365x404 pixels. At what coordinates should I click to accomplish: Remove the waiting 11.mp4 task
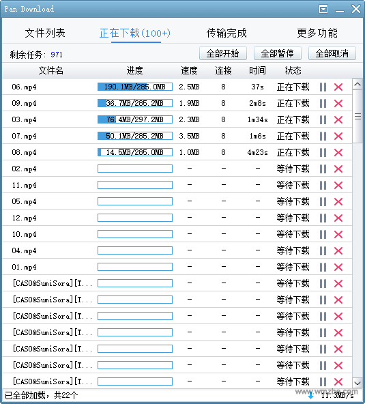tap(338, 185)
